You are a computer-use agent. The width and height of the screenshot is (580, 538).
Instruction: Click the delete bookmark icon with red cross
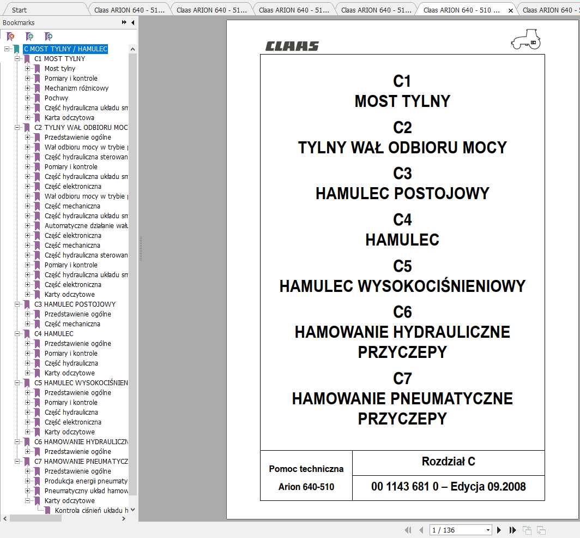pyautogui.click(x=11, y=37)
